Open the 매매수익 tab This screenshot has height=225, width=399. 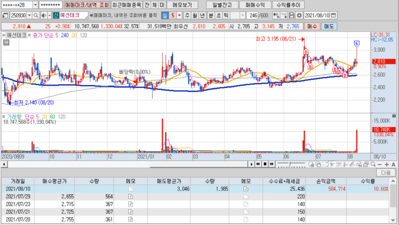point(255,5)
